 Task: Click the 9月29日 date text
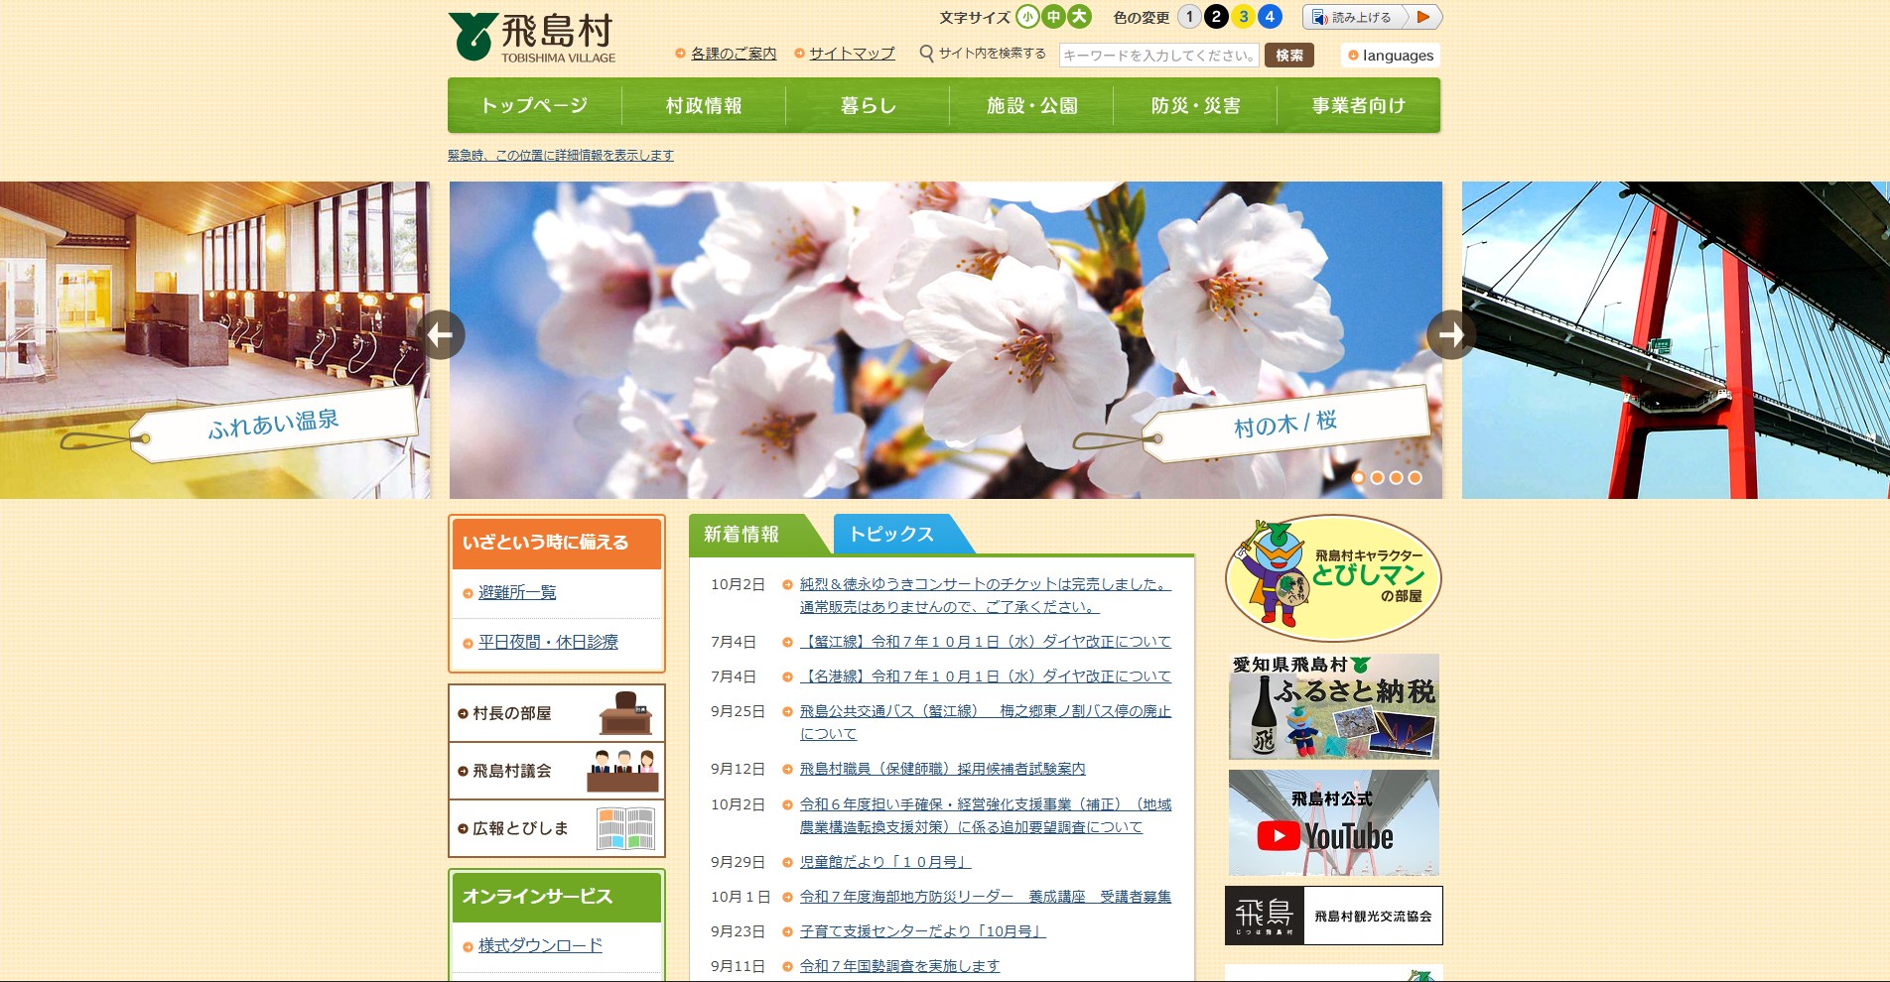point(738,863)
